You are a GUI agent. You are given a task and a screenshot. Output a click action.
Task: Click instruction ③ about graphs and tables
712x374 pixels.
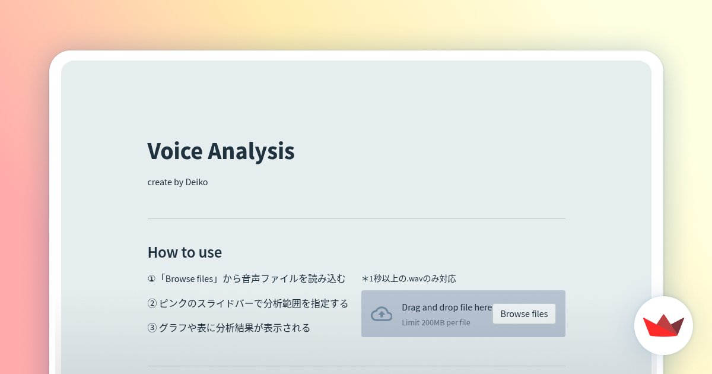click(228, 328)
